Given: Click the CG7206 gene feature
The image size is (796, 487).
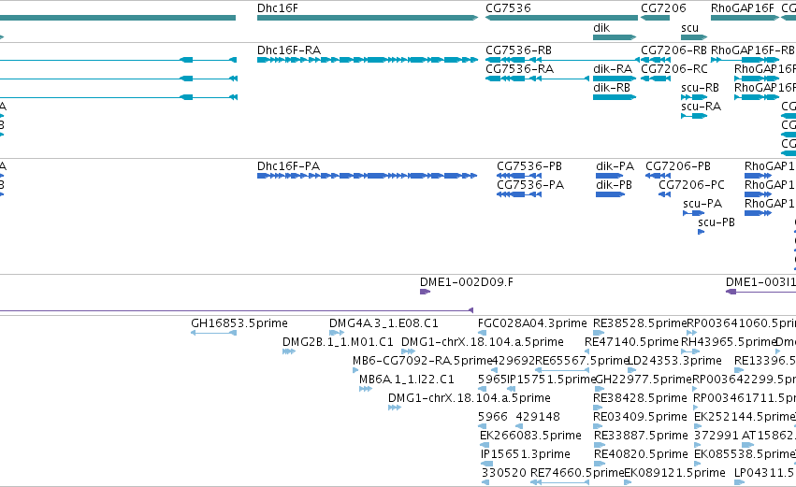Looking at the screenshot, I should [655, 18].
